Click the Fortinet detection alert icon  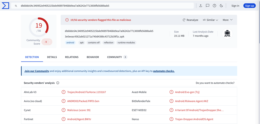pyautogui.click(x=63, y=119)
